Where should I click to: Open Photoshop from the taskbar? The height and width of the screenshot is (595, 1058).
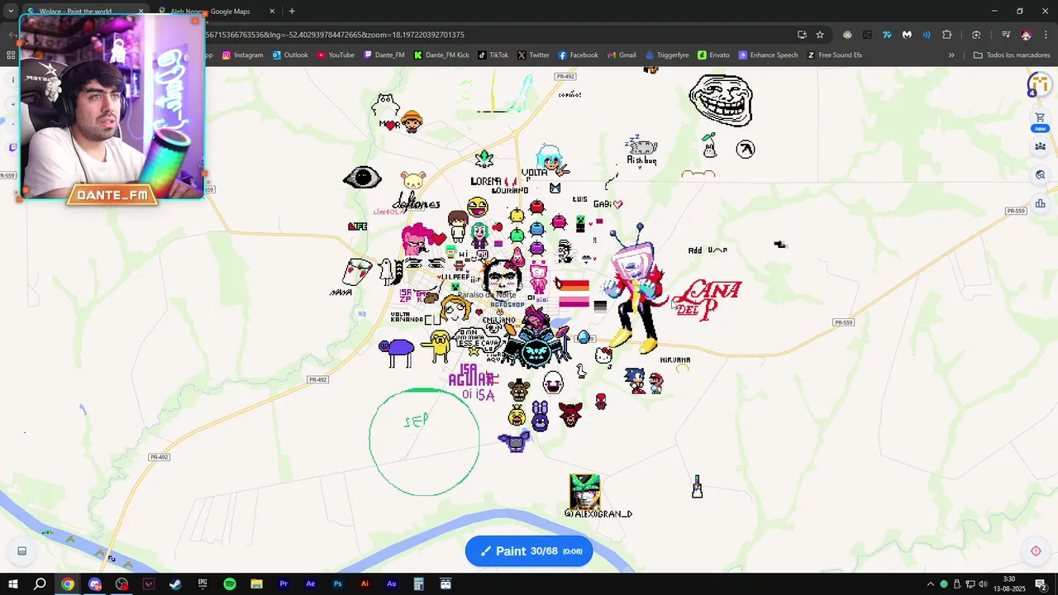click(337, 584)
